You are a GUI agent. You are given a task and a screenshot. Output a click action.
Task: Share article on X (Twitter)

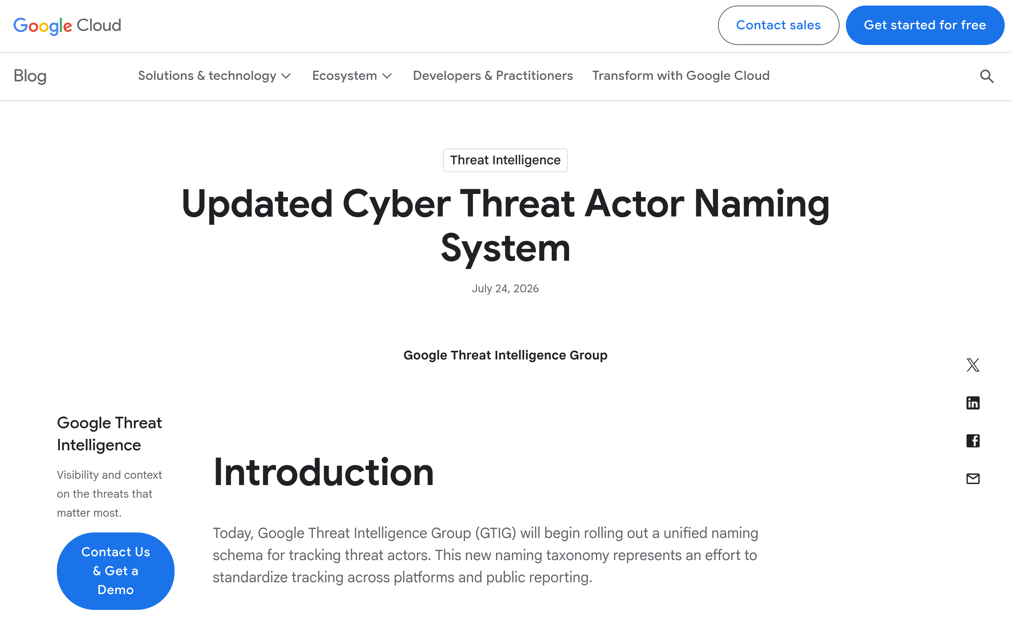(973, 365)
